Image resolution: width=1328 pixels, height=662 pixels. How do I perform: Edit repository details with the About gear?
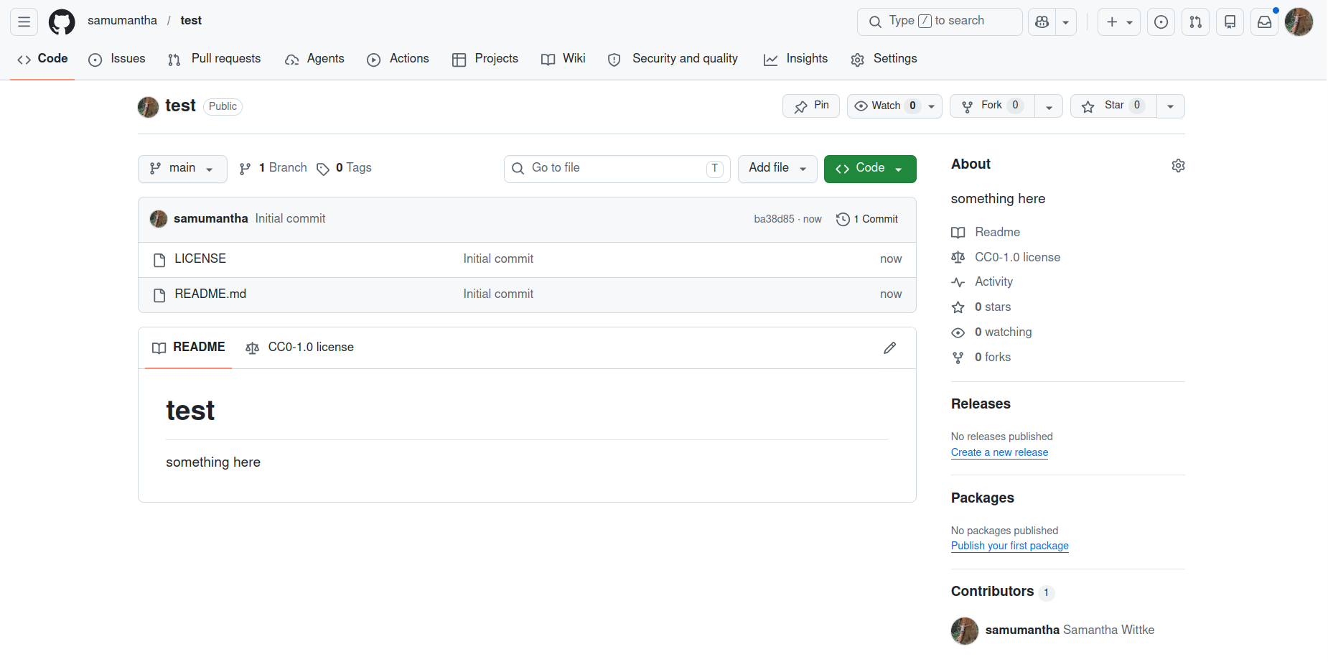pyautogui.click(x=1178, y=165)
